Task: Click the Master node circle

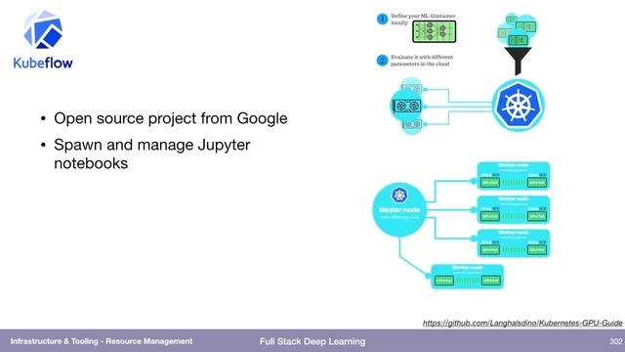Action: (x=399, y=210)
